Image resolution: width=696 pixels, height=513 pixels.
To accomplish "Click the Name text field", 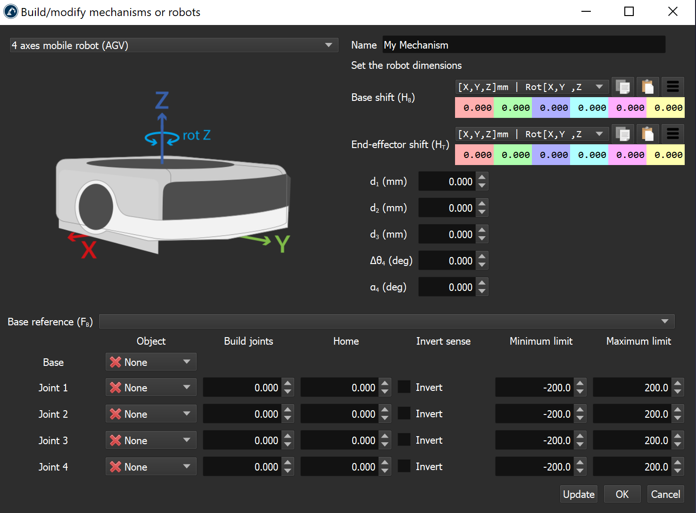I will pyautogui.click(x=523, y=45).
